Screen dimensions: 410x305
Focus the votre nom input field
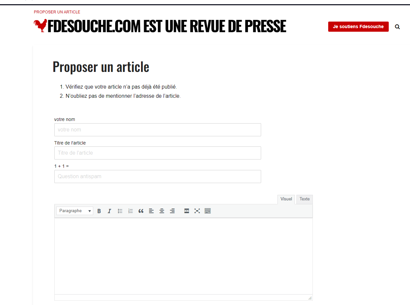(x=158, y=130)
